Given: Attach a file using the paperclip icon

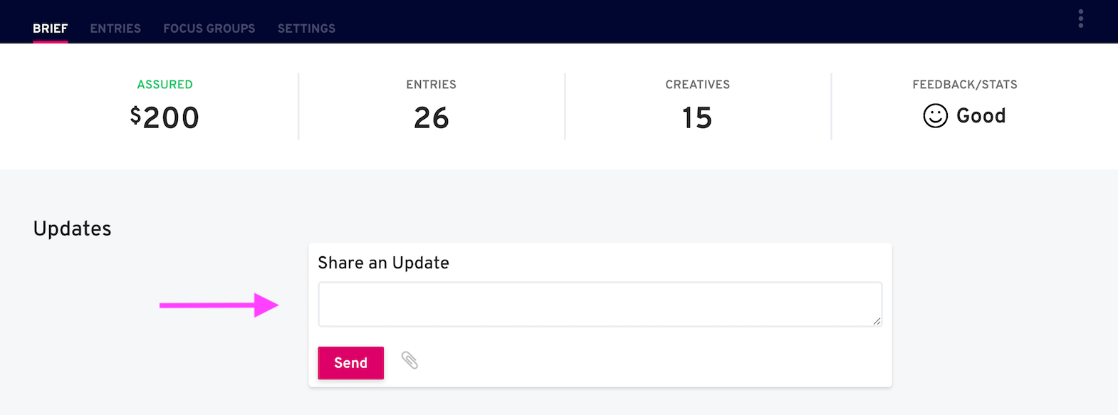Looking at the screenshot, I should click(411, 362).
